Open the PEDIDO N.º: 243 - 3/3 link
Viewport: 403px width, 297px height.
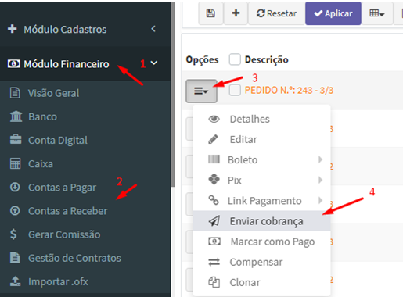pos(289,91)
